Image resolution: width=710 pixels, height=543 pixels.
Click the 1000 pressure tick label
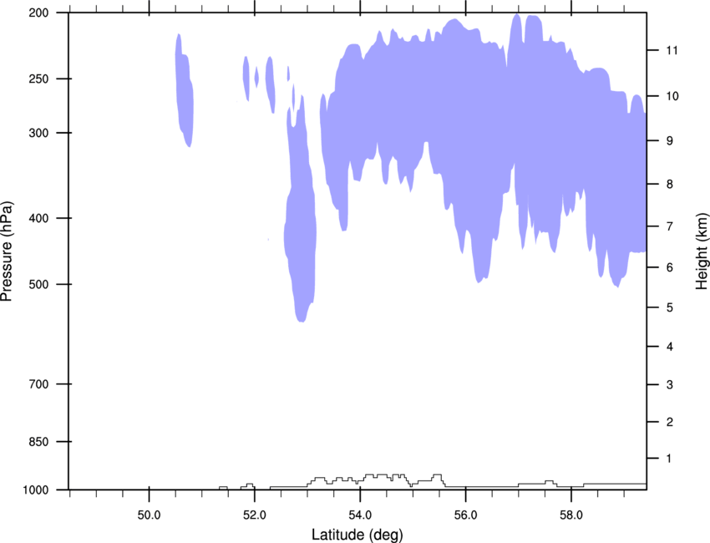[x=36, y=490]
